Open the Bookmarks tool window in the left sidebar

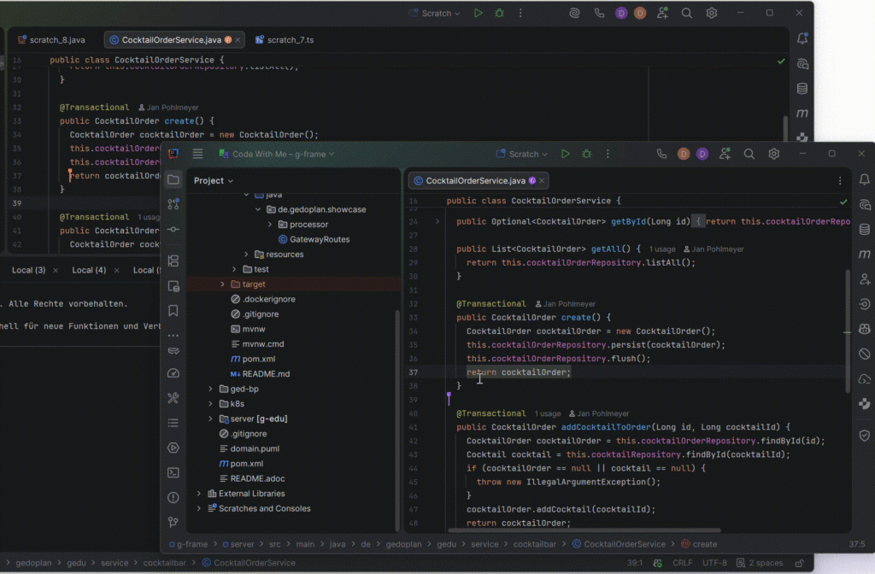[x=173, y=310]
